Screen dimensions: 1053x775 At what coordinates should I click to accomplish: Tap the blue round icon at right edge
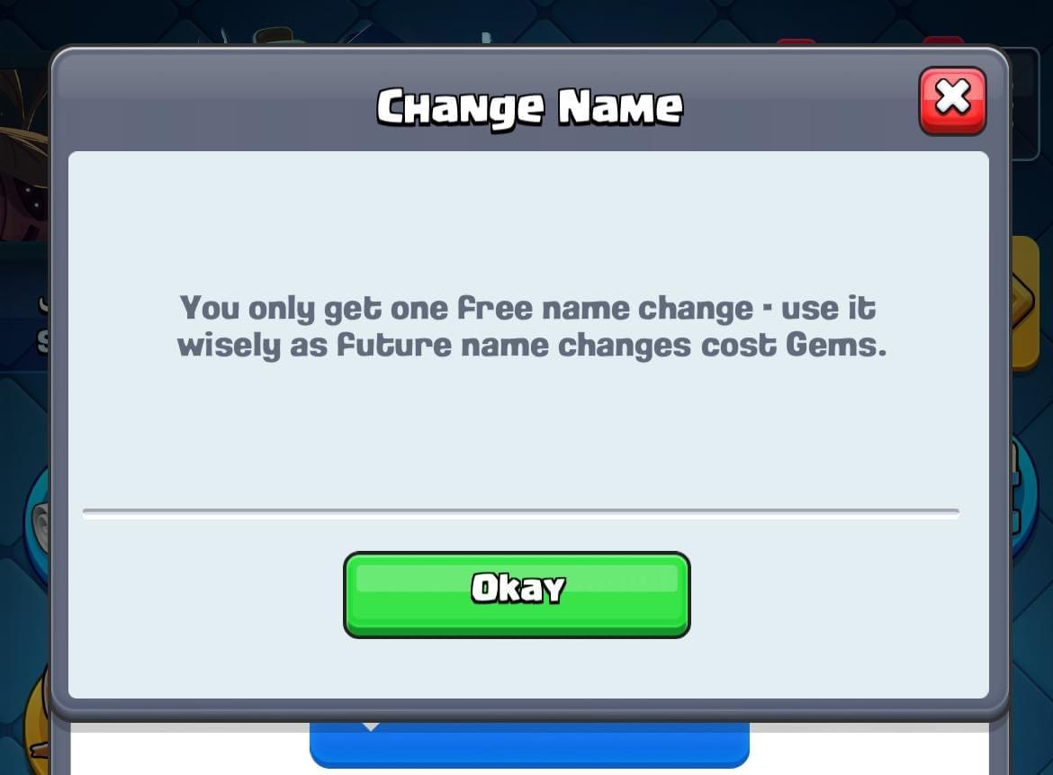[1025, 497]
